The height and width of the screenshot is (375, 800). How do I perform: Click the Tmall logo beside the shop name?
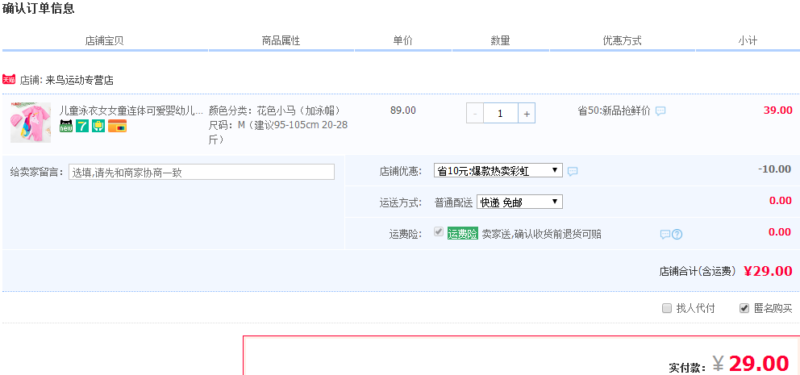(9, 79)
